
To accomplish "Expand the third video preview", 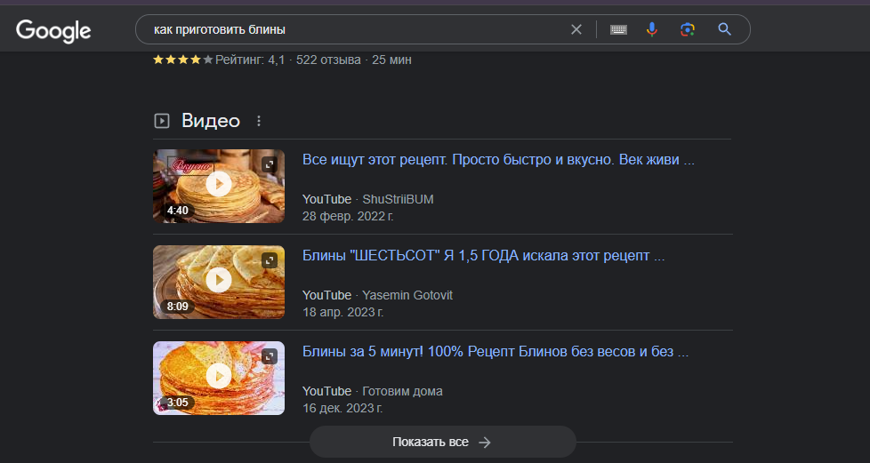I will [x=269, y=356].
